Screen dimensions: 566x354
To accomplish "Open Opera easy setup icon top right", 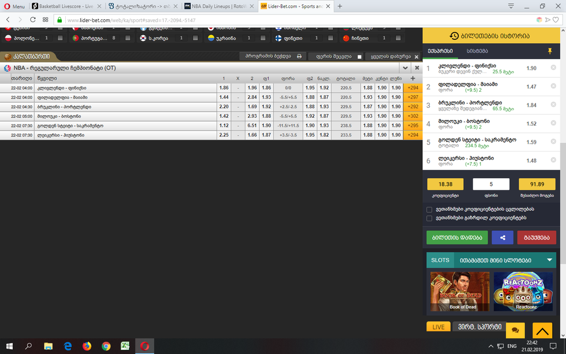I will 511,6.
